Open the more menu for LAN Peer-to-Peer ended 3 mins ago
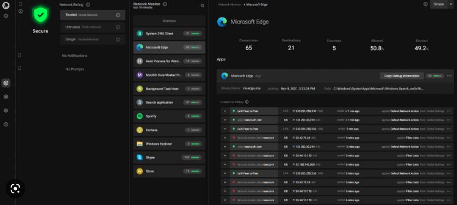Image resolution: width=457 pixels, height=205 pixels. 449,173
